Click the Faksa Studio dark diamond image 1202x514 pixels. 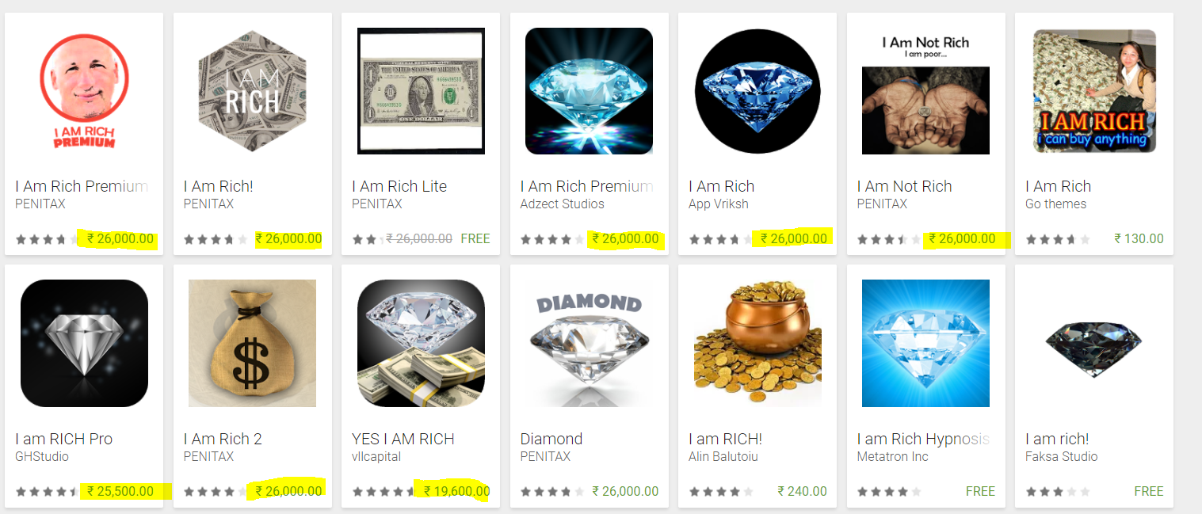point(1094,343)
